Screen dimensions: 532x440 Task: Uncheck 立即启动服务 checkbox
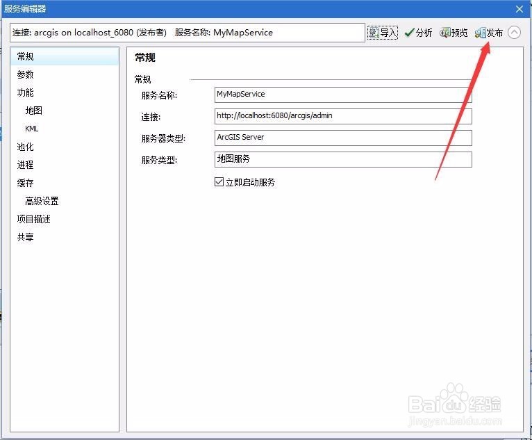point(219,182)
